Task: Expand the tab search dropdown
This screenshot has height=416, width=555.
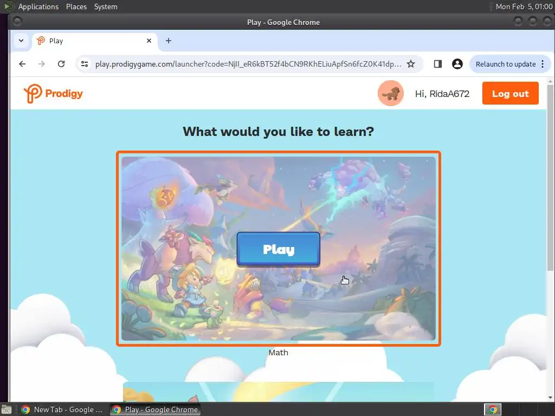Action: (x=21, y=41)
